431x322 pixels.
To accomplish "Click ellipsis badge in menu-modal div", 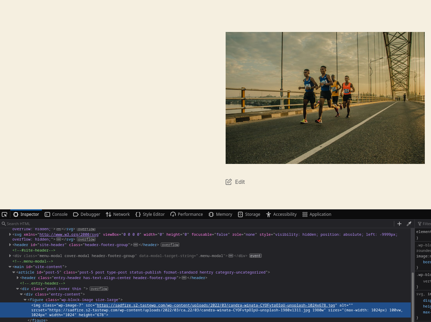I will tap(231, 256).
